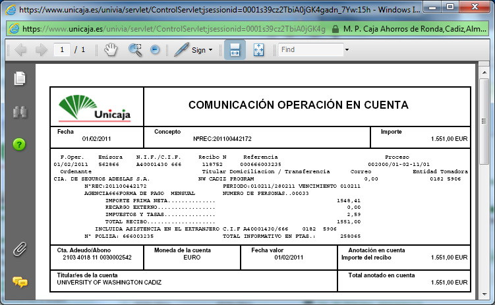495x305 pixels.
Task: Fit one full page to window
Action: [258, 50]
